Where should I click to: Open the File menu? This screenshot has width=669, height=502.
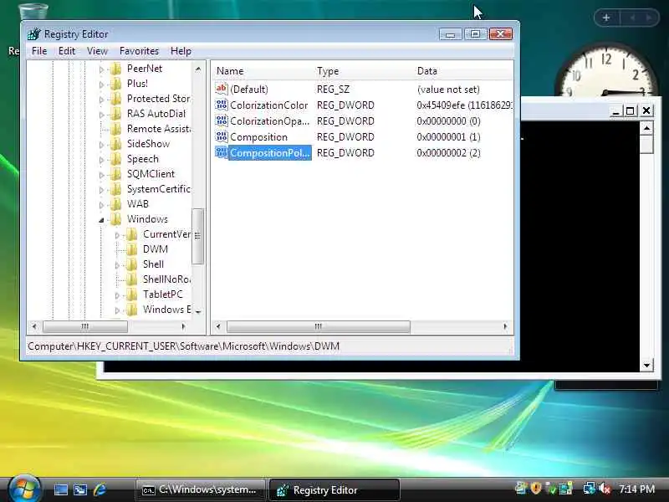[x=39, y=51]
